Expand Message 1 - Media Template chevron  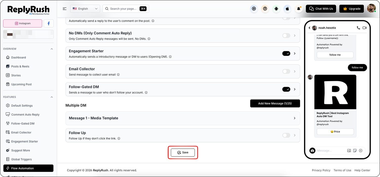(295, 118)
